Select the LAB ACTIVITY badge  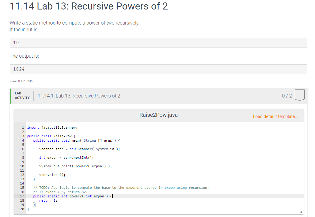21,95
